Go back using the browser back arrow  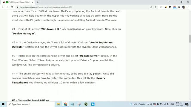pyautogui.click(x=3, y=7)
